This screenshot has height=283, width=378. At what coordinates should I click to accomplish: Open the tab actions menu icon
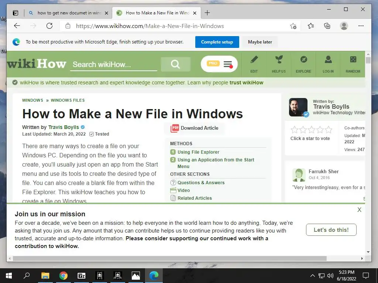tap(16, 13)
